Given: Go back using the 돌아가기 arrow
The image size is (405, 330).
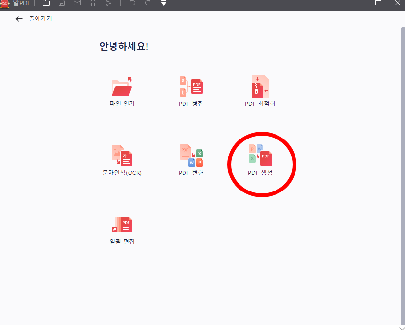Looking at the screenshot, I should point(19,18).
